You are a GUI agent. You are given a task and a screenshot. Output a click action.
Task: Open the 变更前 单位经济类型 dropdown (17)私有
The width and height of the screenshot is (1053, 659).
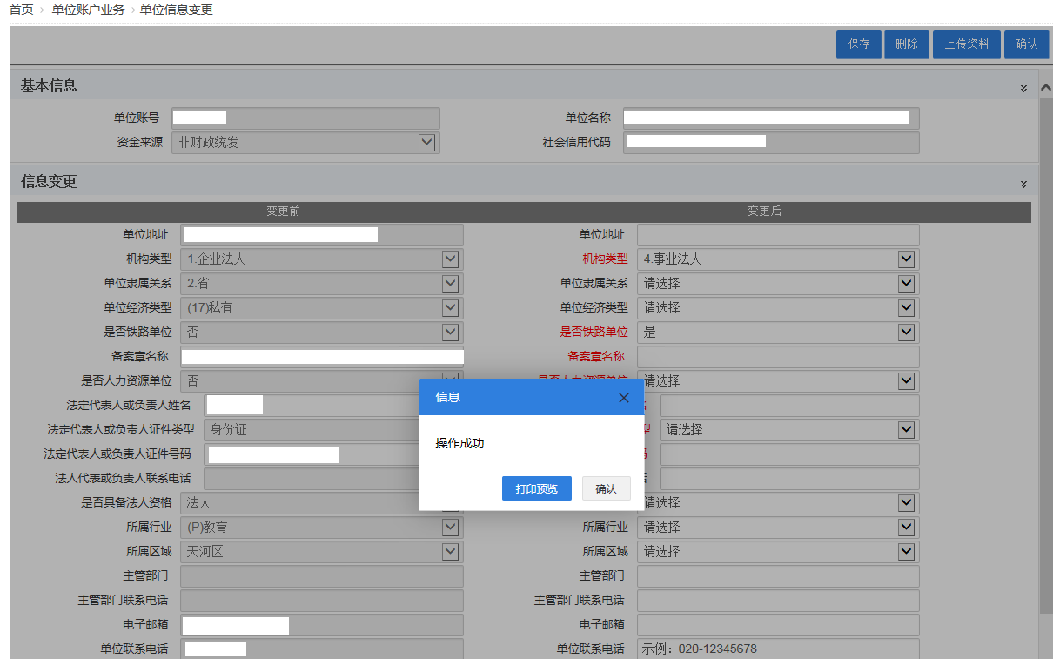pyautogui.click(x=450, y=308)
